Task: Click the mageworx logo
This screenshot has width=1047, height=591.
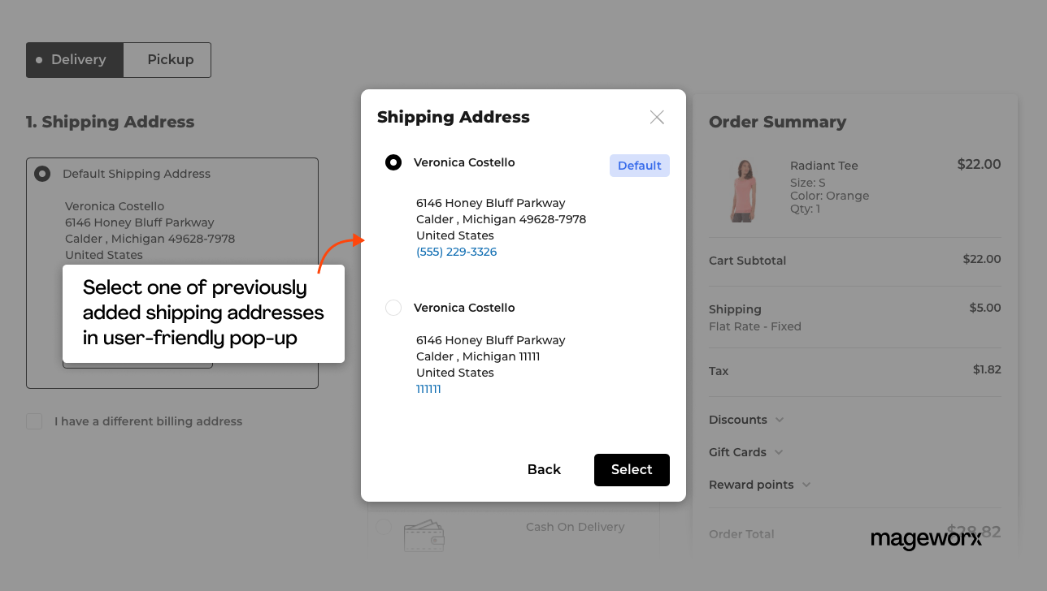Action: [926, 539]
